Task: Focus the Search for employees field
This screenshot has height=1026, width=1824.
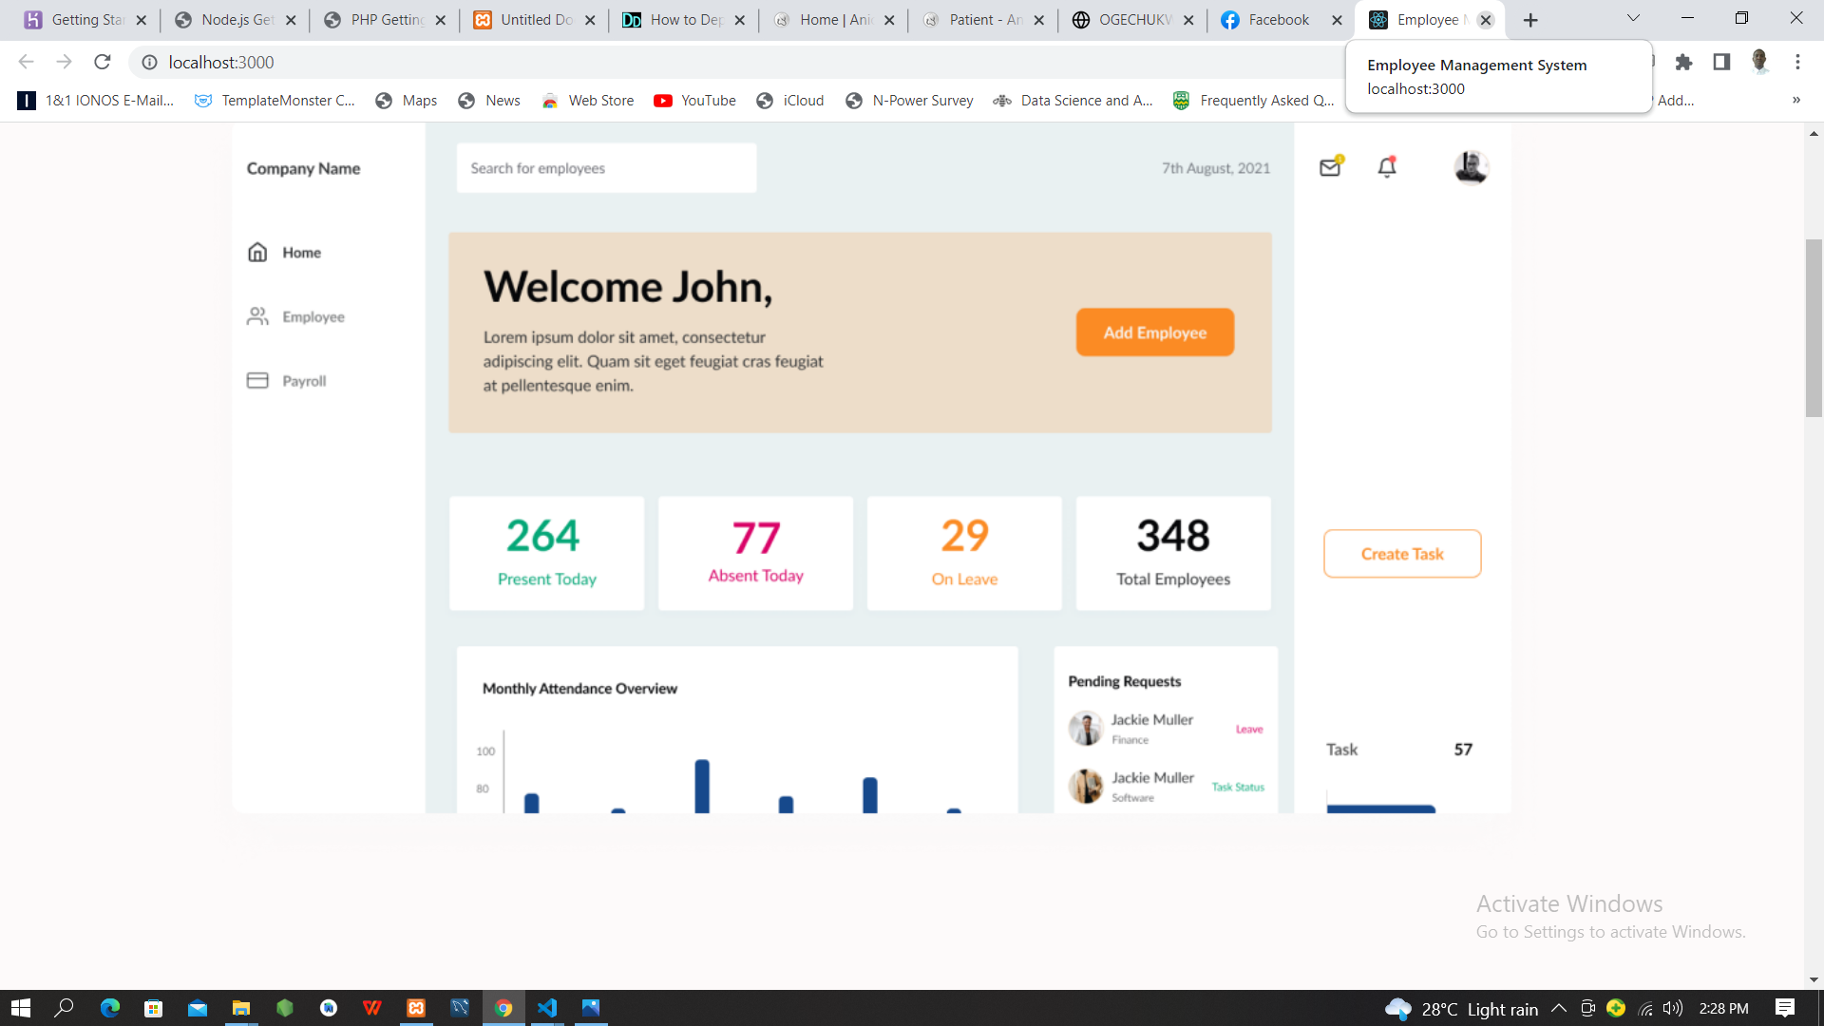Action: coord(606,168)
